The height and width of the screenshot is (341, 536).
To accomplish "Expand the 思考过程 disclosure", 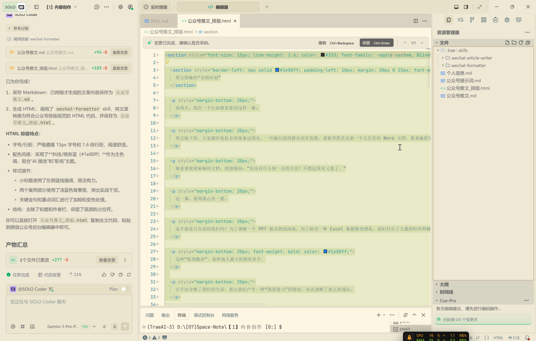I will pos(18,28).
